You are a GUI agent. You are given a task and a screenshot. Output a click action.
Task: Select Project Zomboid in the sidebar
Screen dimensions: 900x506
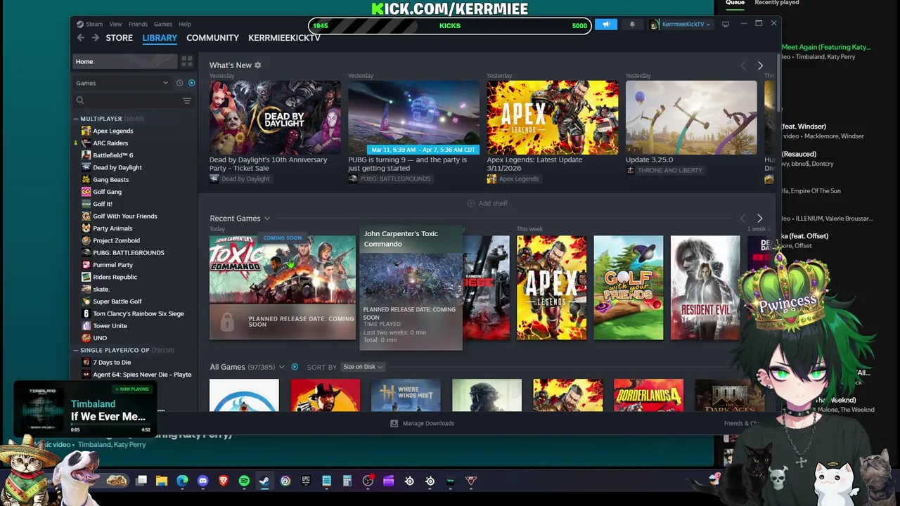[x=116, y=240]
